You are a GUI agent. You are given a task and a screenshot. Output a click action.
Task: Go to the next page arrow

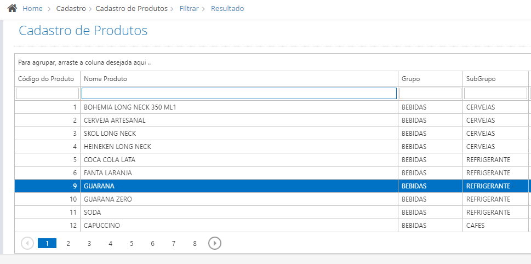point(215,243)
